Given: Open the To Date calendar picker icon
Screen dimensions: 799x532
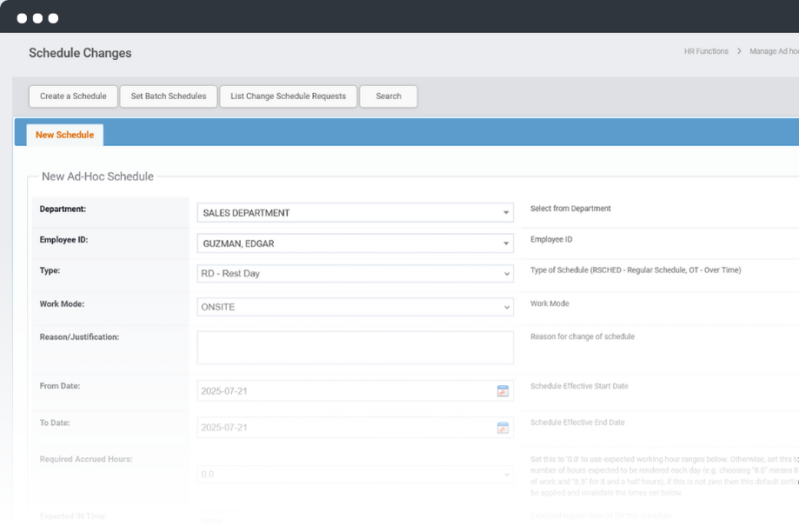Looking at the screenshot, I should pyautogui.click(x=503, y=428).
